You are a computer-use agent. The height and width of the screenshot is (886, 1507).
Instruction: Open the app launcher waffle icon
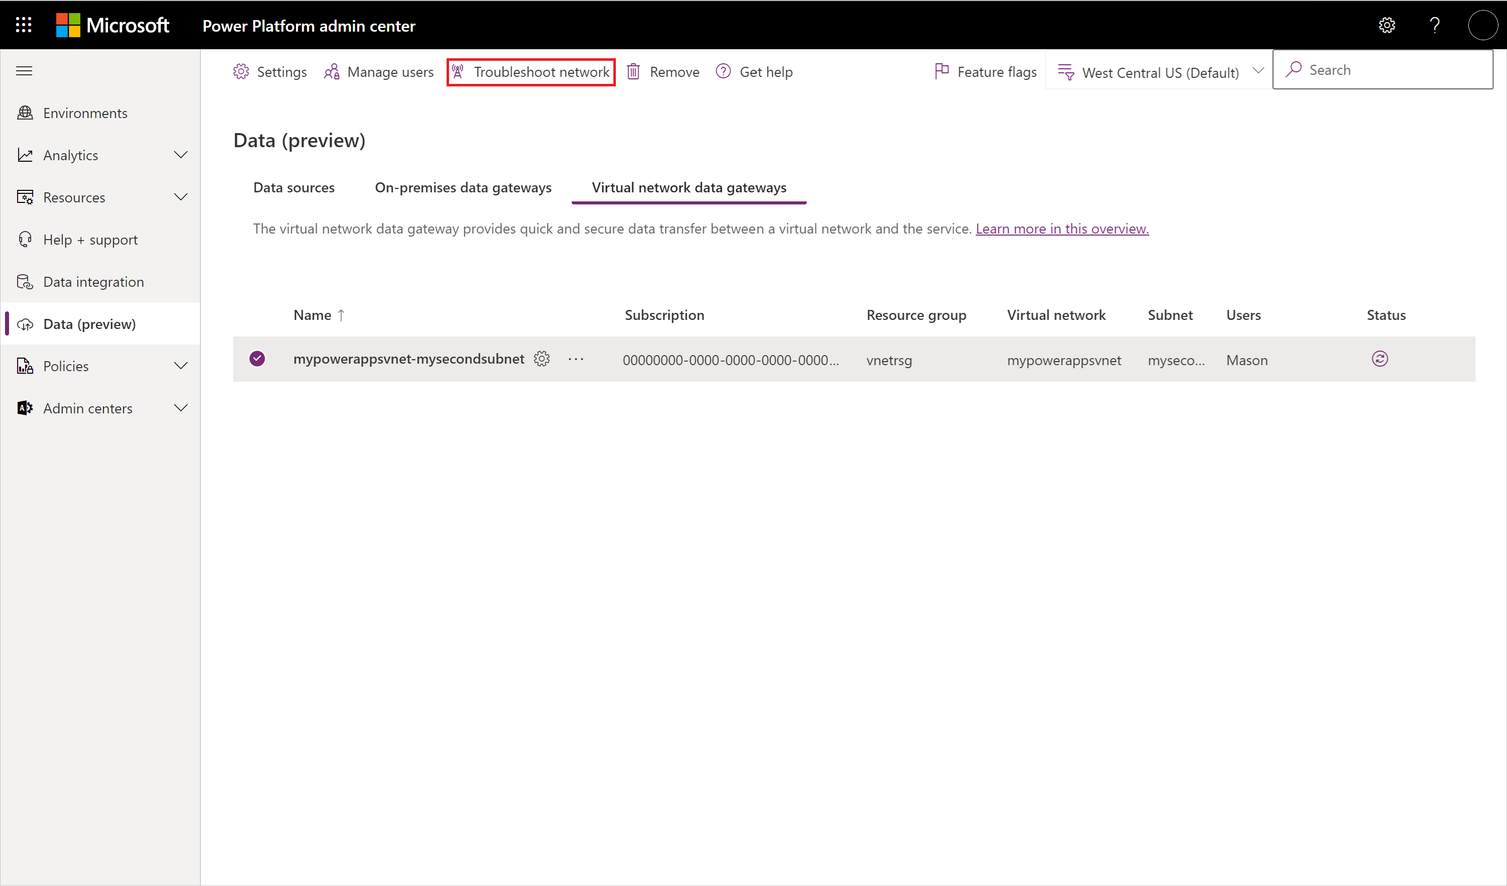(x=23, y=25)
